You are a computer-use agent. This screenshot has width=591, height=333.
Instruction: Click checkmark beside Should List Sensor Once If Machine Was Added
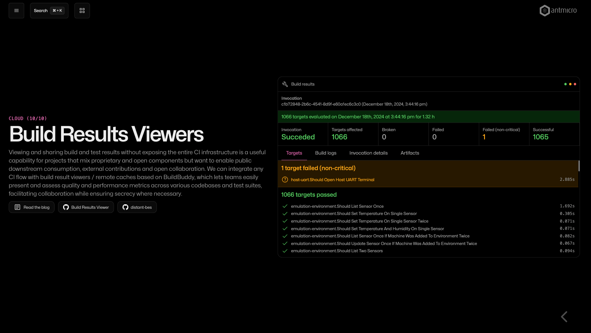click(x=285, y=236)
